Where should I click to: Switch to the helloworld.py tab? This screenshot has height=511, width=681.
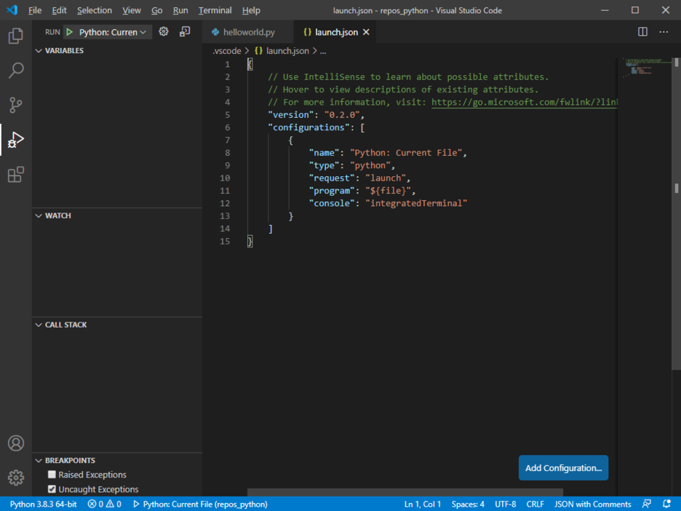coord(248,32)
